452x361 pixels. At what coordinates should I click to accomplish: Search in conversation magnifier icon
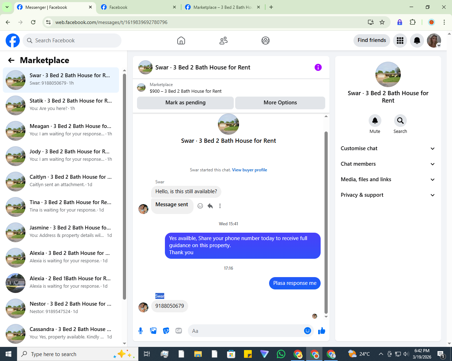pos(400,121)
